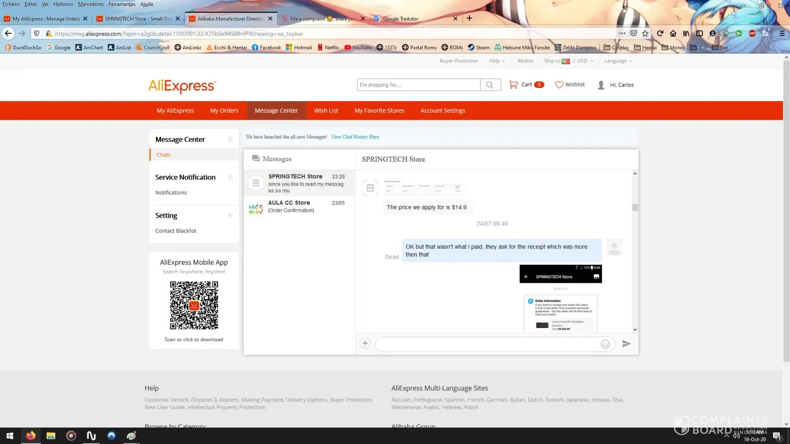Click the Firefox home icon
The image size is (790, 444).
[x=673, y=33]
